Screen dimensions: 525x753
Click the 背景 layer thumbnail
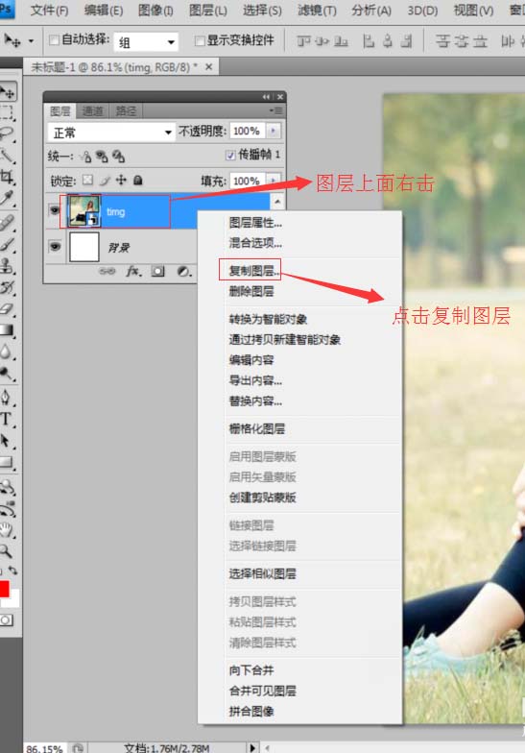84,247
